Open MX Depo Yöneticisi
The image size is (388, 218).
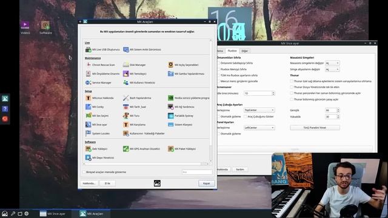(99, 157)
